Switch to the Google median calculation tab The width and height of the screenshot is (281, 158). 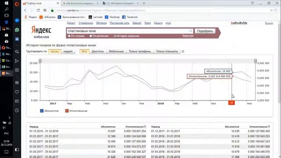point(80,3)
